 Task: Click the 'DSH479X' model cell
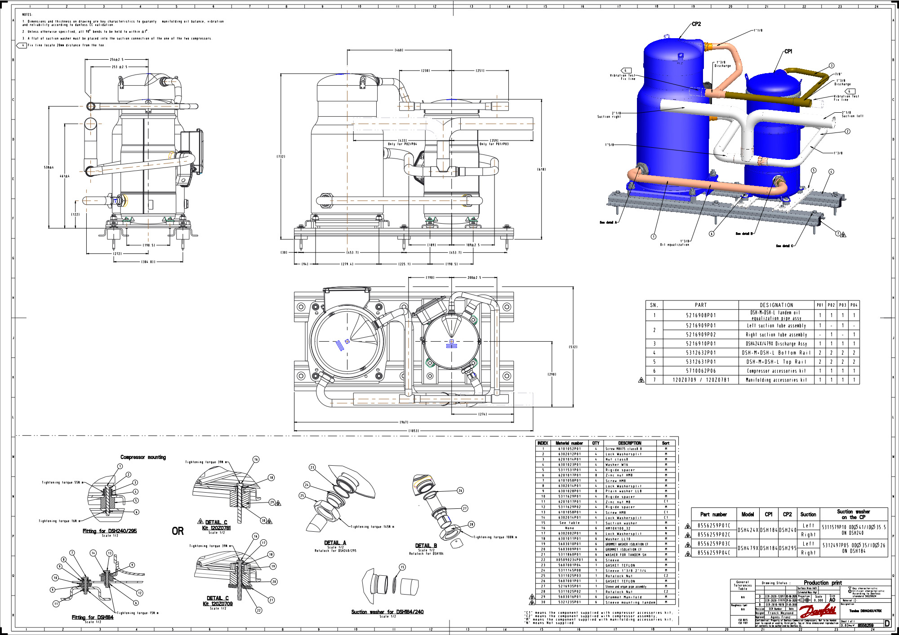click(x=748, y=548)
